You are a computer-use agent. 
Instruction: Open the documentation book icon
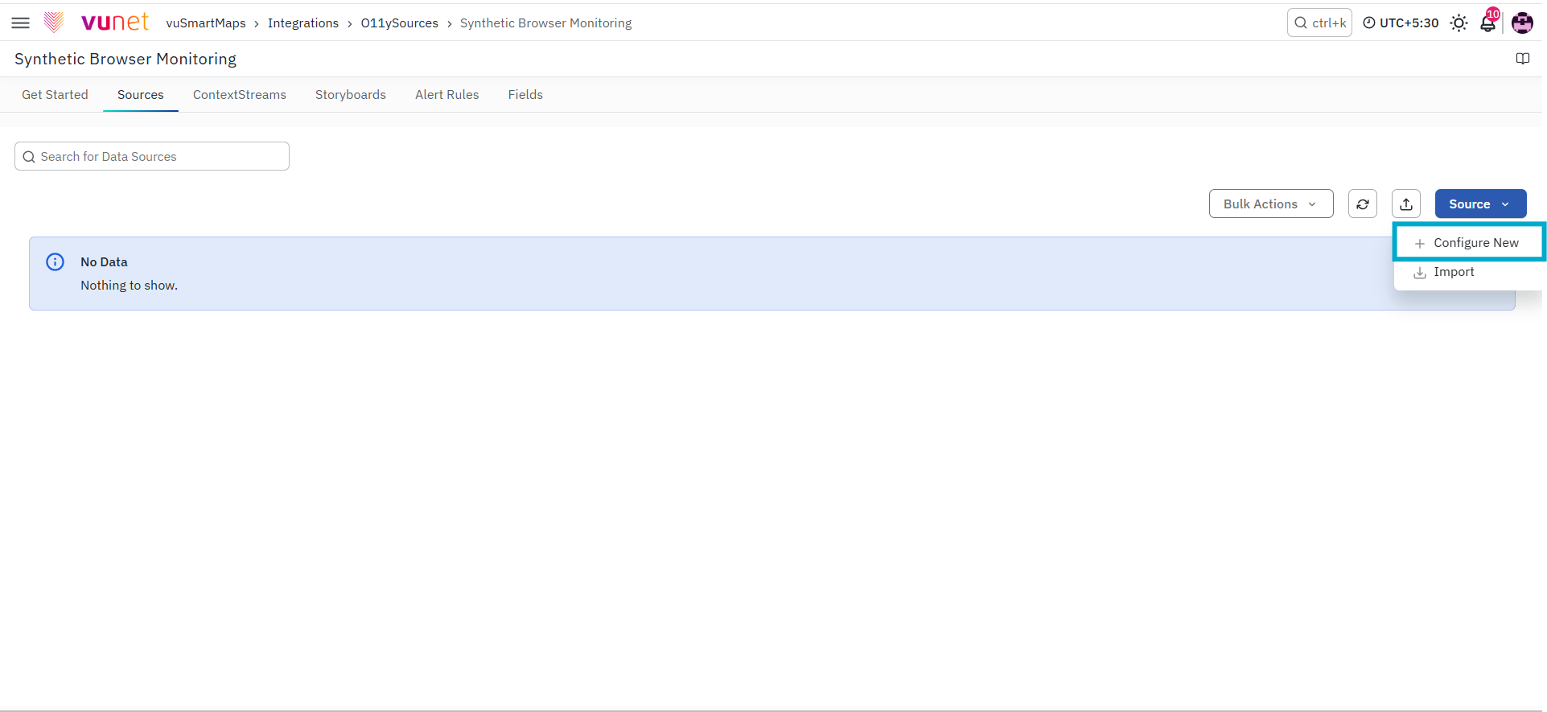pyautogui.click(x=1522, y=59)
